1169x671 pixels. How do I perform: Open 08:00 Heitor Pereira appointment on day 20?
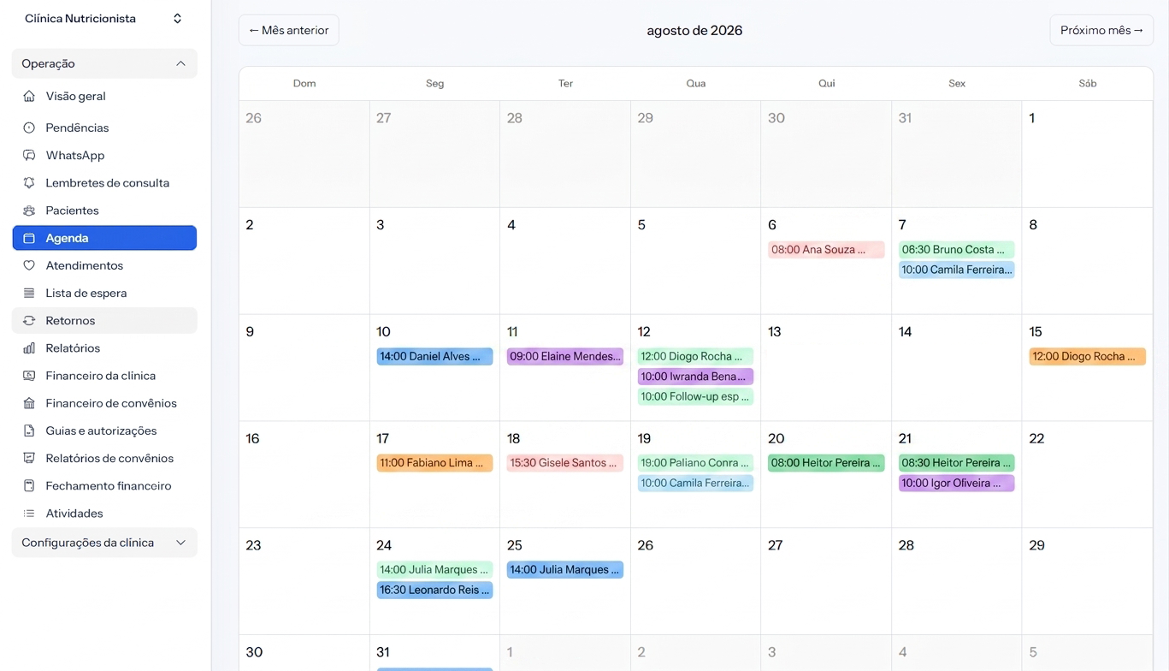click(x=826, y=463)
